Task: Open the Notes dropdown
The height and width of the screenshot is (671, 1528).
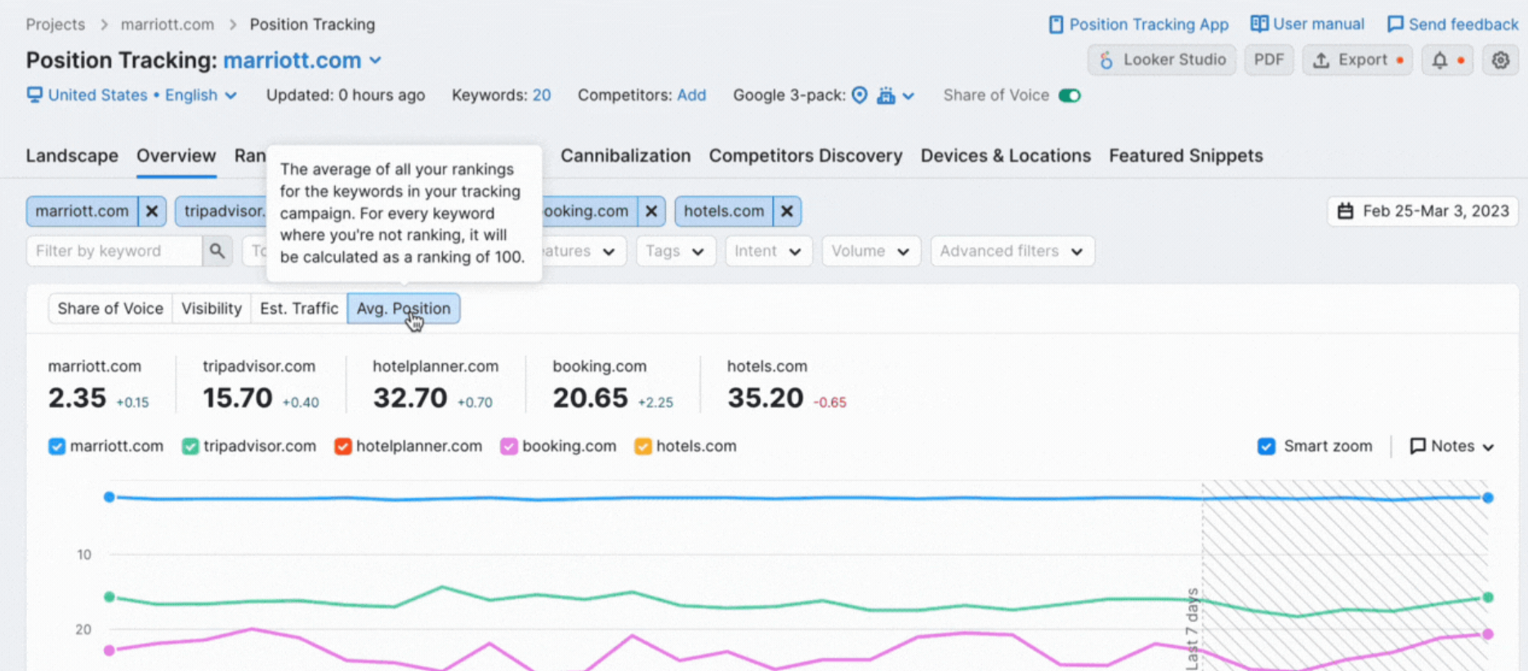Action: pyautogui.click(x=1452, y=447)
